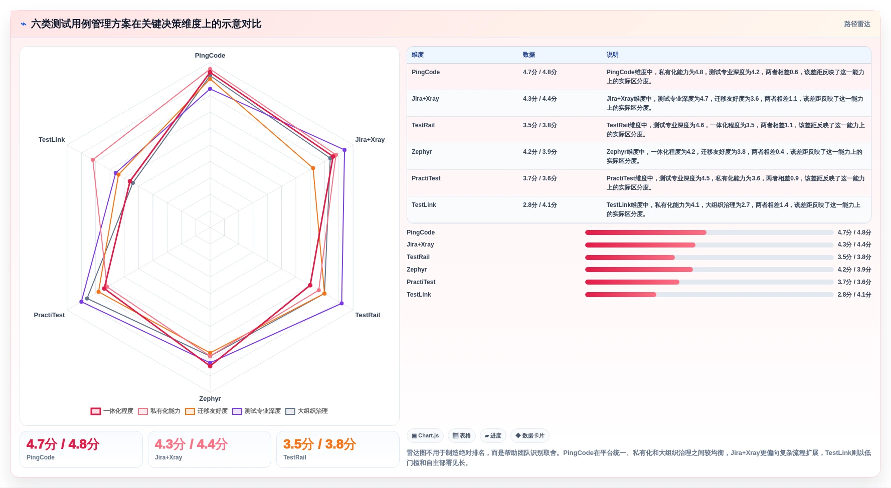Image resolution: width=891 pixels, height=488 pixels.
Task: Toggle the 迁移友好度 legend swatch
Action: point(190,411)
